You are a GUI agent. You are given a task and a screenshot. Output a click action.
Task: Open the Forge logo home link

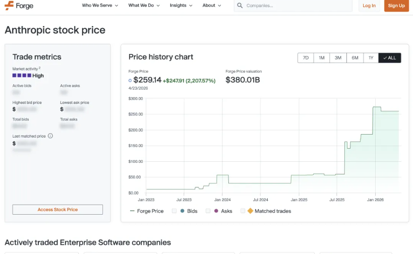pos(19,6)
